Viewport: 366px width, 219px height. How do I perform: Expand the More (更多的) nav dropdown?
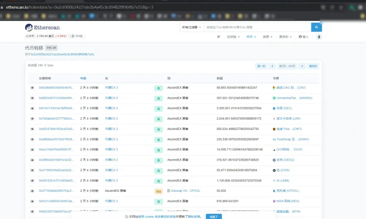[285, 37]
